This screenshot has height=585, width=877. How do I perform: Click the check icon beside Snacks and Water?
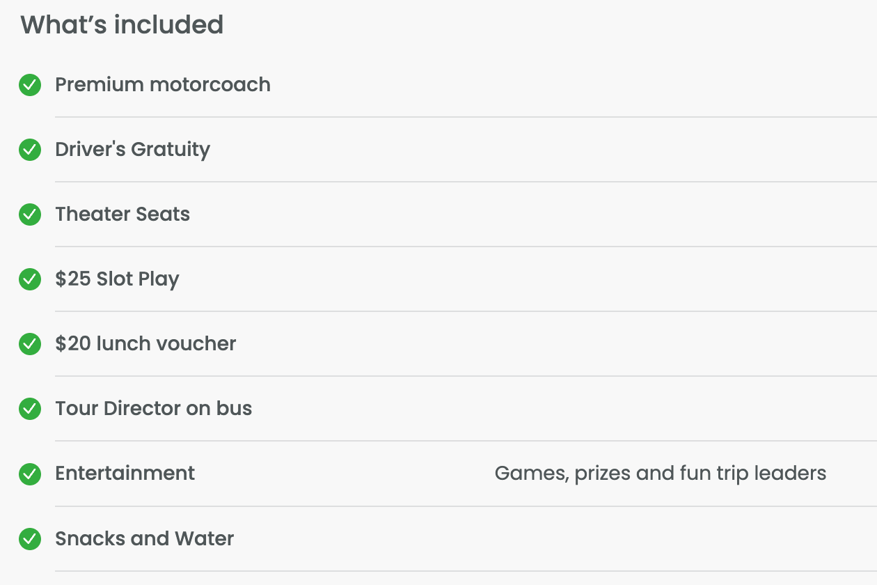coord(30,539)
